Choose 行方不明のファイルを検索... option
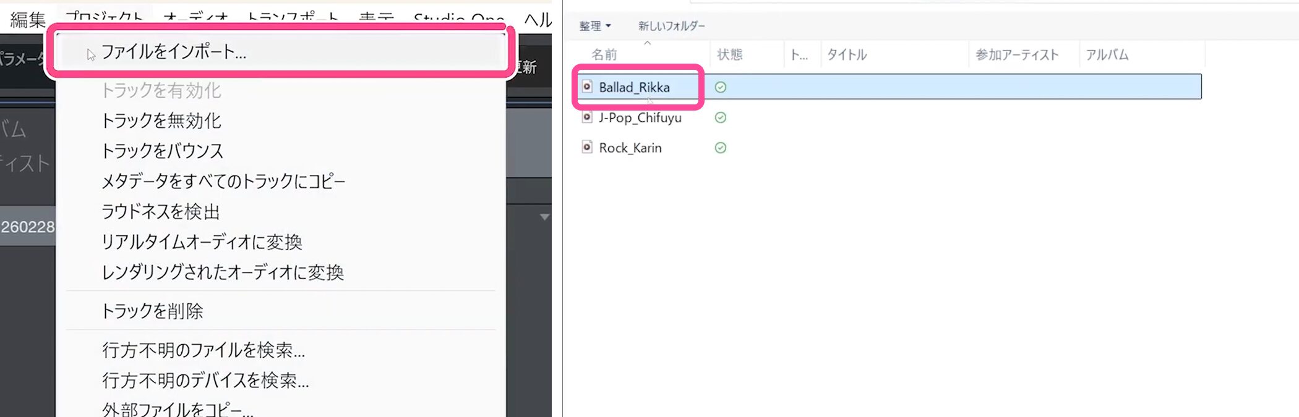Screen dimensions: 1299x417 tap(204, 350)
